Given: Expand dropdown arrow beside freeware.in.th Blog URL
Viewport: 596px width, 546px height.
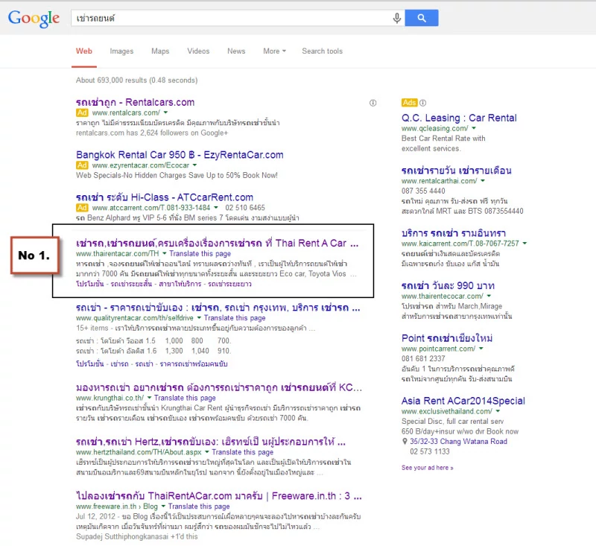Looking at the screenshot, I should 163,506.
